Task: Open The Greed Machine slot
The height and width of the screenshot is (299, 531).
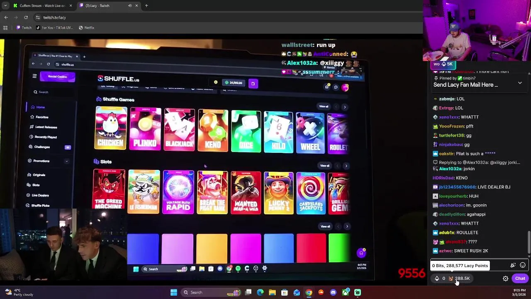Action: coord(109,189)
